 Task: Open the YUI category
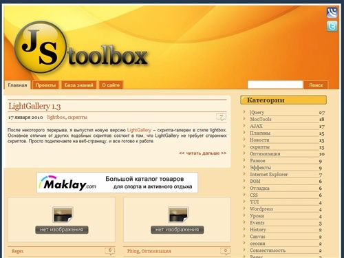[255, 202]
